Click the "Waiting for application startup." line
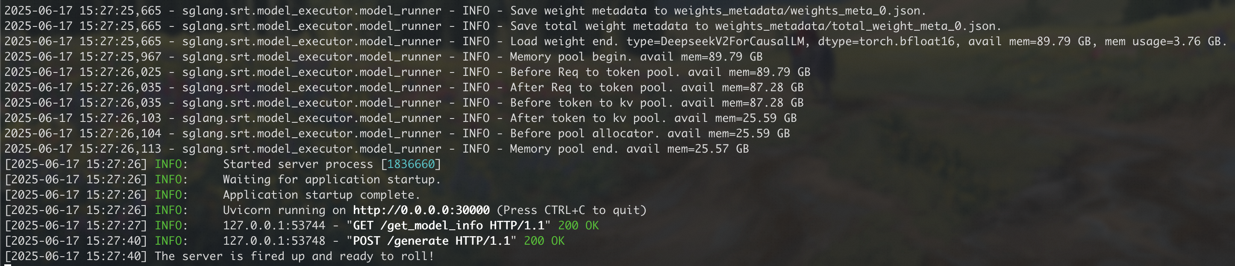Image resolution: width=1235 pixels, height=266 pixels. (x=331, y=179)
